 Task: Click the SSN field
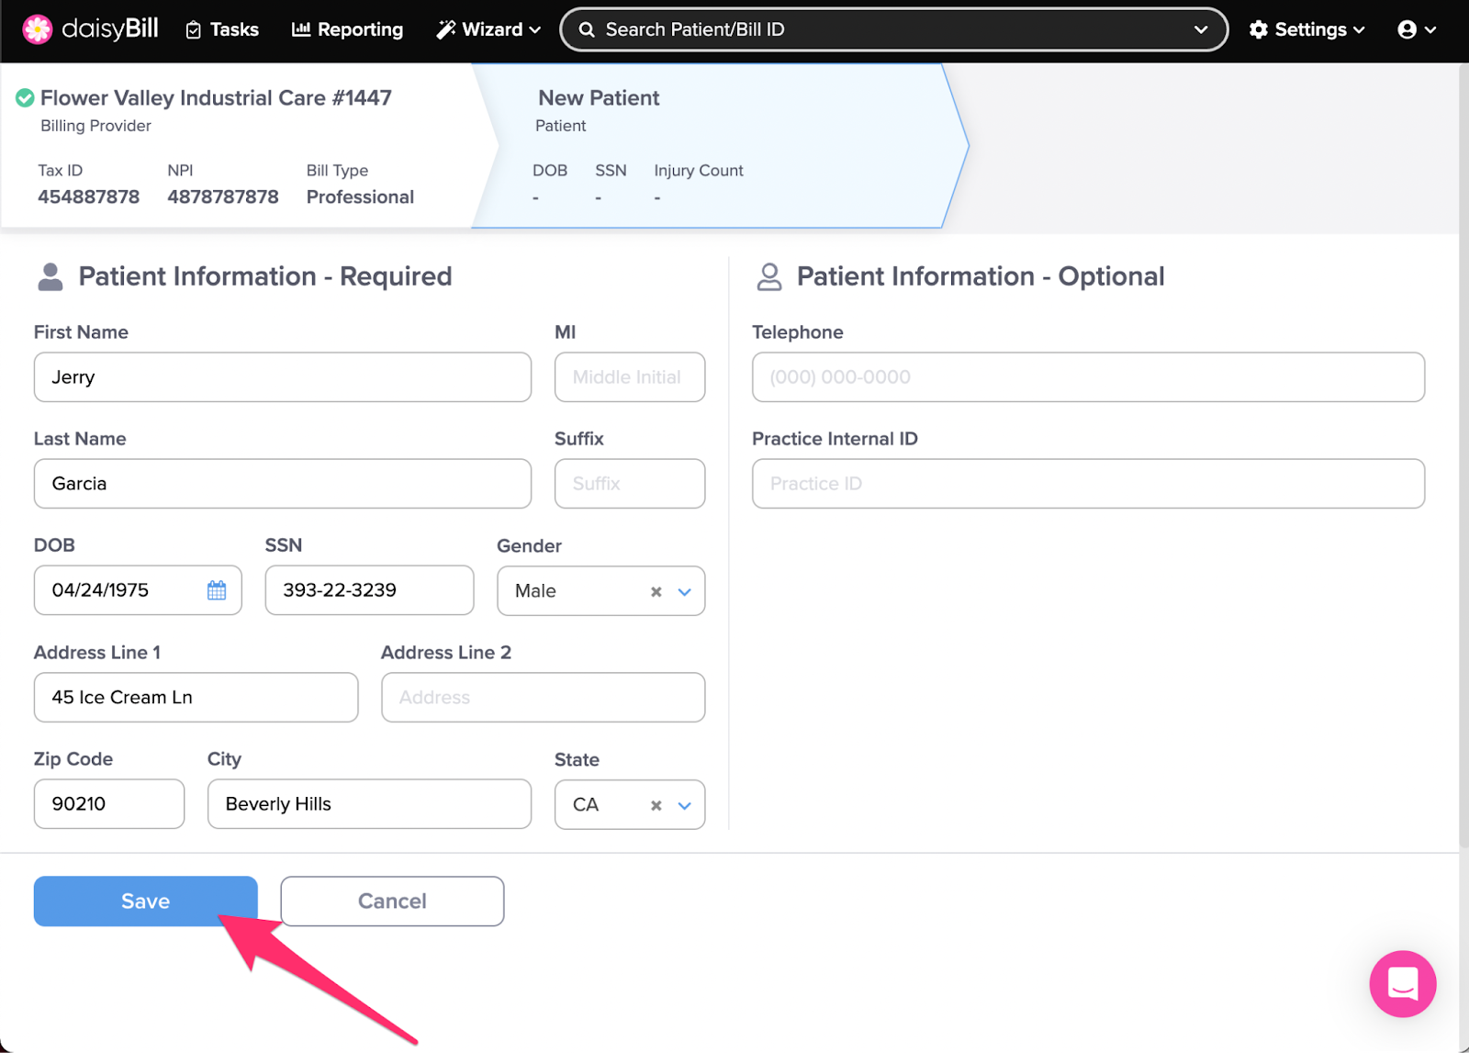point(369,590)
